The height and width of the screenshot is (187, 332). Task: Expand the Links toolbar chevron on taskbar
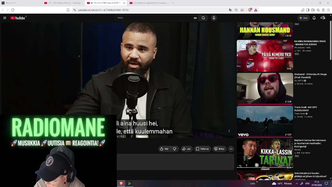click(x=257, y=182)
